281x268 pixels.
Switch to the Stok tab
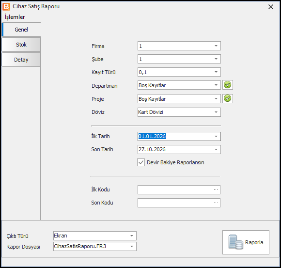pyautogui.click(x=21, y=45)
